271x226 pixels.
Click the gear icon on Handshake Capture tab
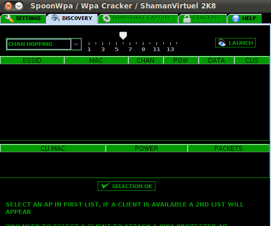pyautogui.click(x=107, y=18)
